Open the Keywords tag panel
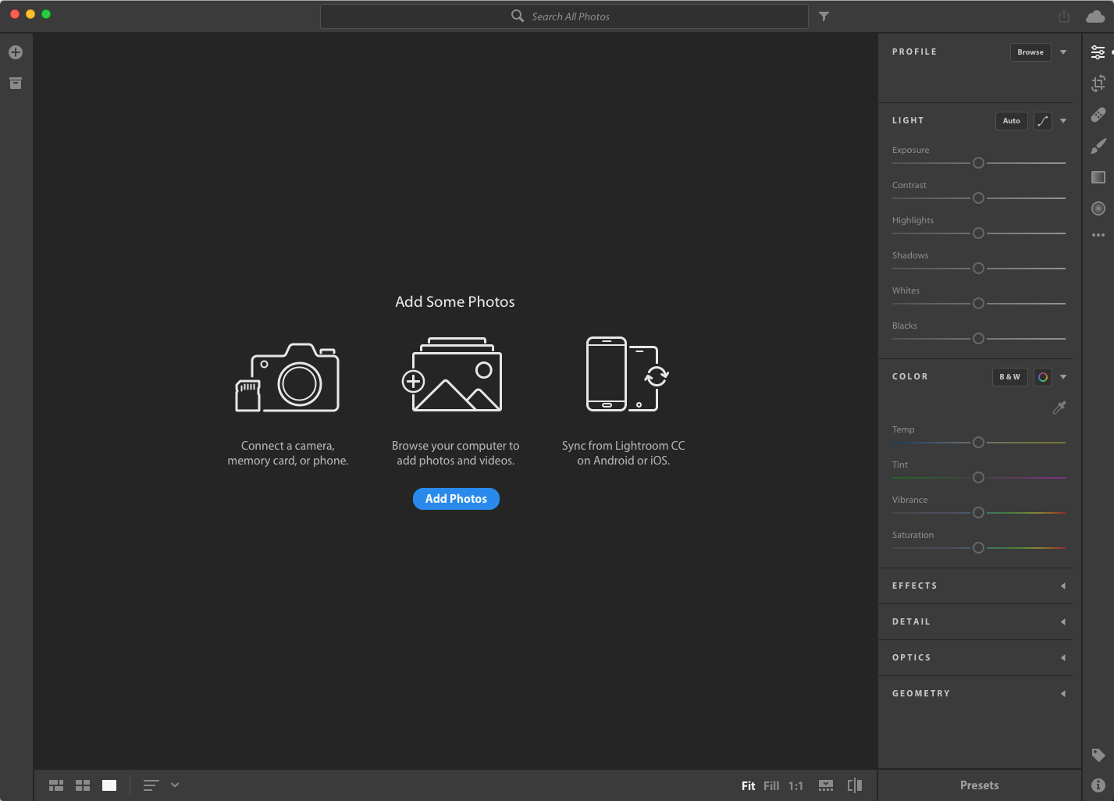Image resolution: width=1114 pixels, height=801 pixels. point(1098,755)
